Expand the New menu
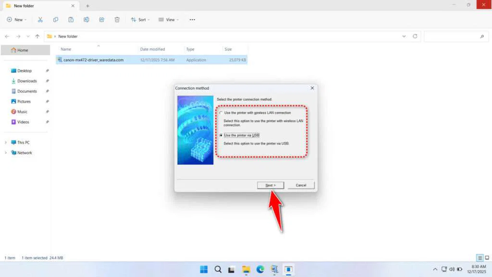The image size is (492, 277). coord(17,19)
